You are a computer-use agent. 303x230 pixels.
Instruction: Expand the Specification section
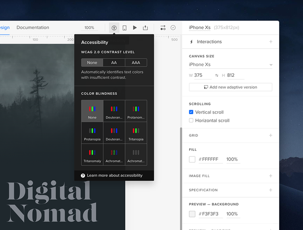click(x=270, y=190)
